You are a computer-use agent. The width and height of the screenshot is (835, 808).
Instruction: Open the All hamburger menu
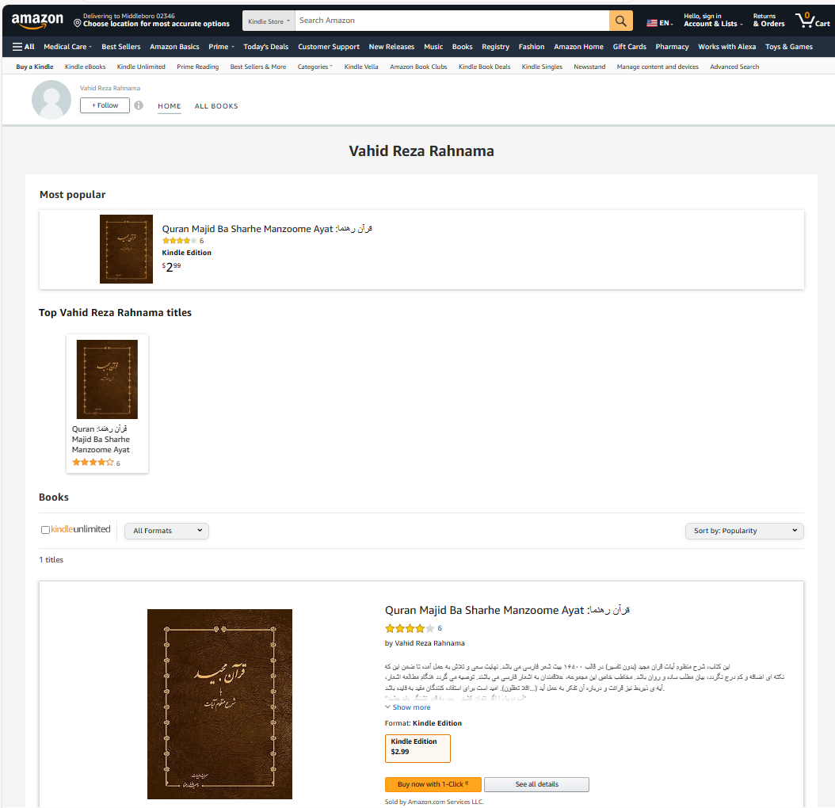[24, 47]
